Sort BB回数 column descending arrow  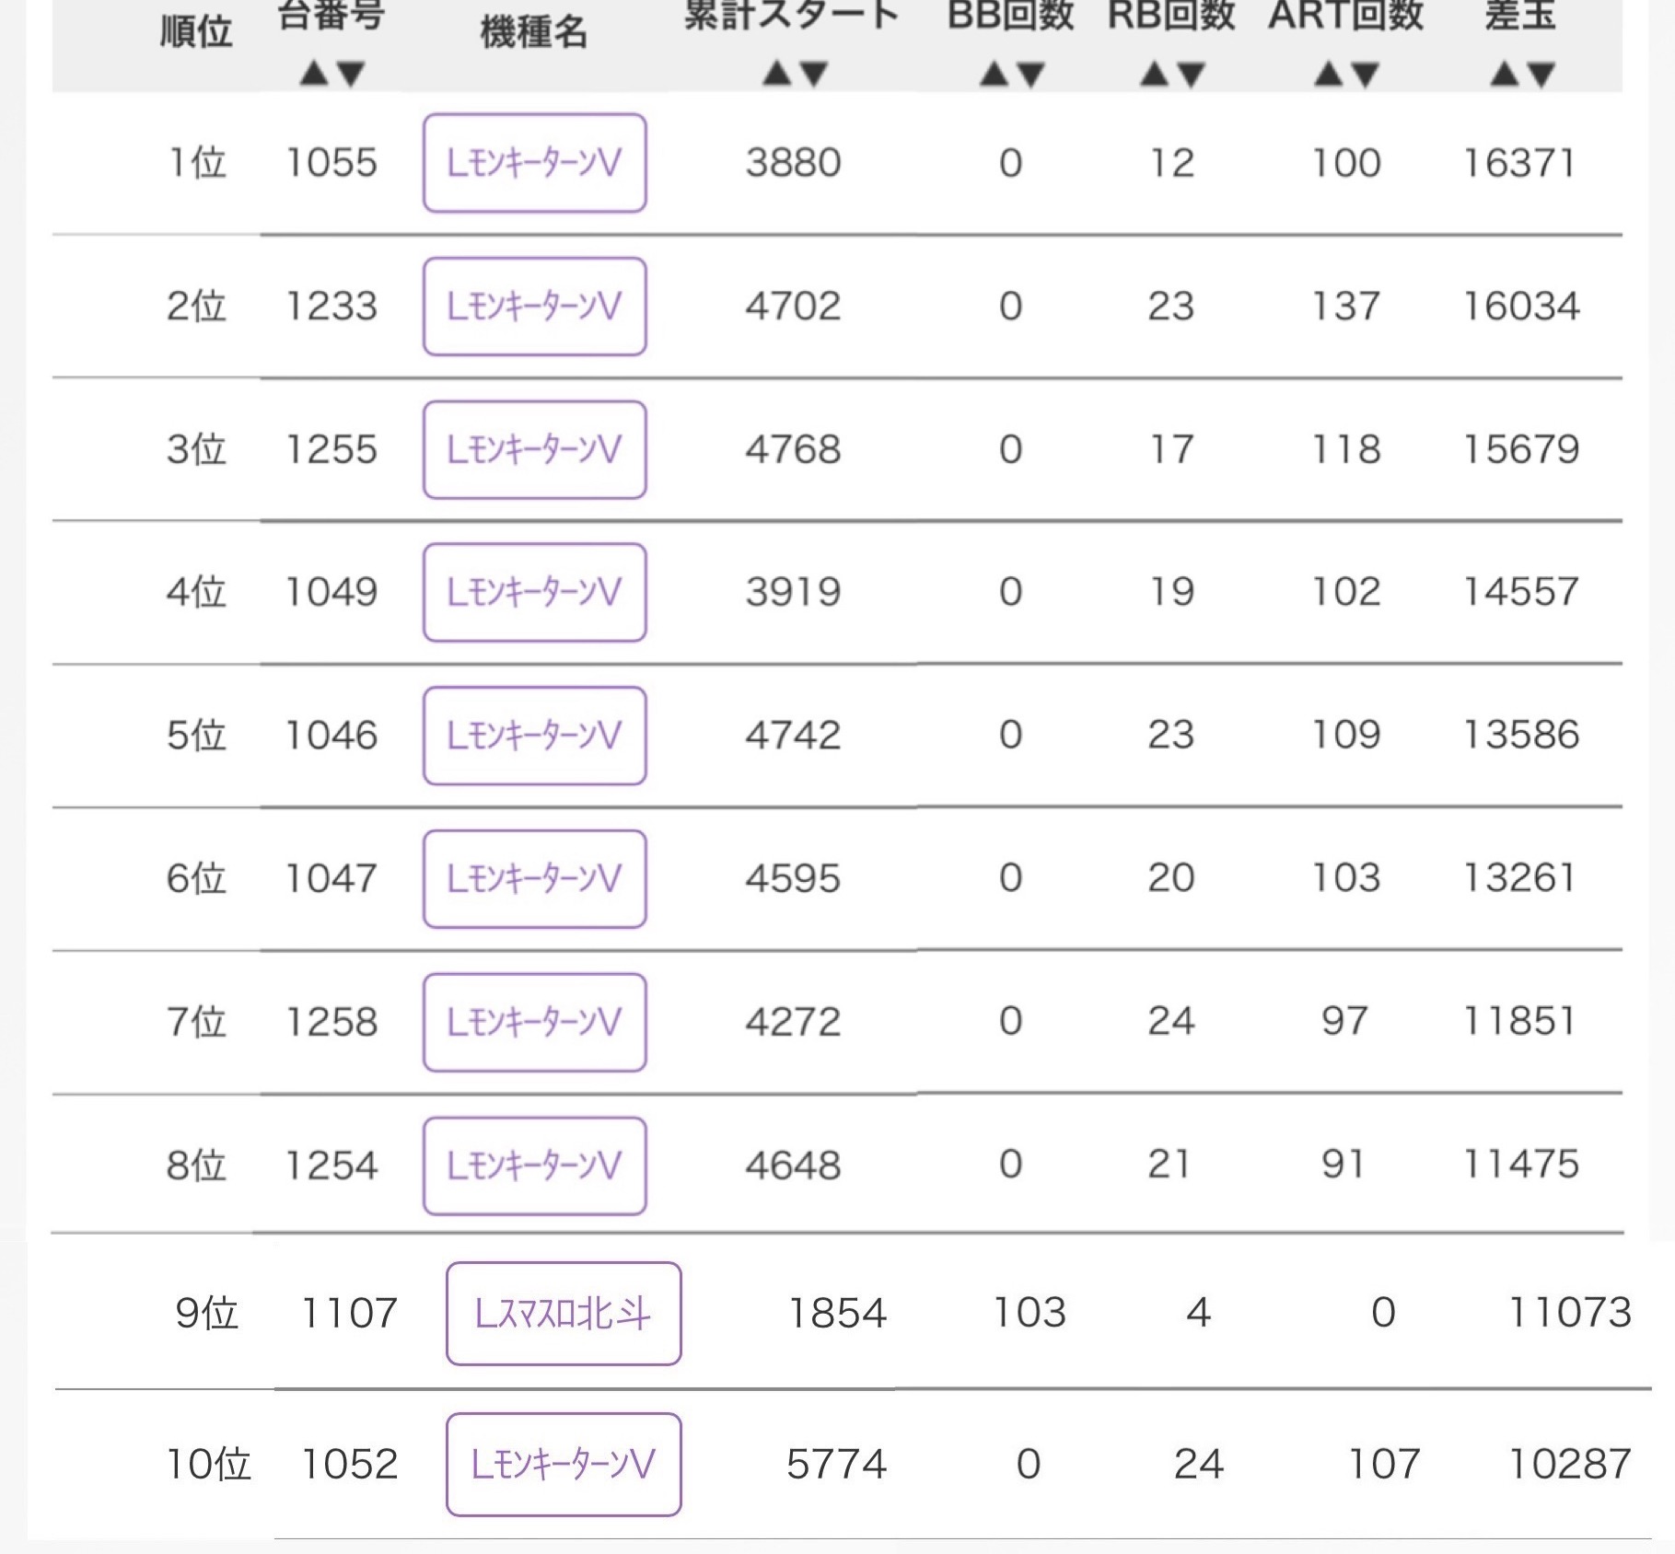1030,73
